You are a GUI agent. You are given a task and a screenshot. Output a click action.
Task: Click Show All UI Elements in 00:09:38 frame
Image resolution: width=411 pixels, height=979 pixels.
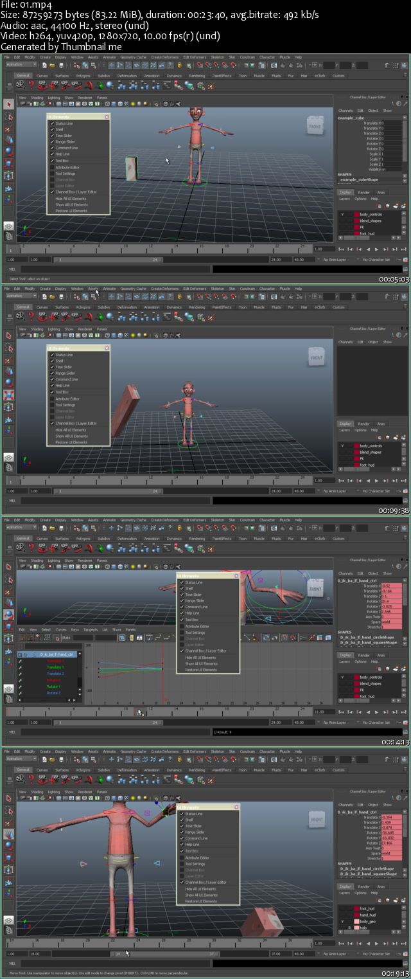click(71, 436)
